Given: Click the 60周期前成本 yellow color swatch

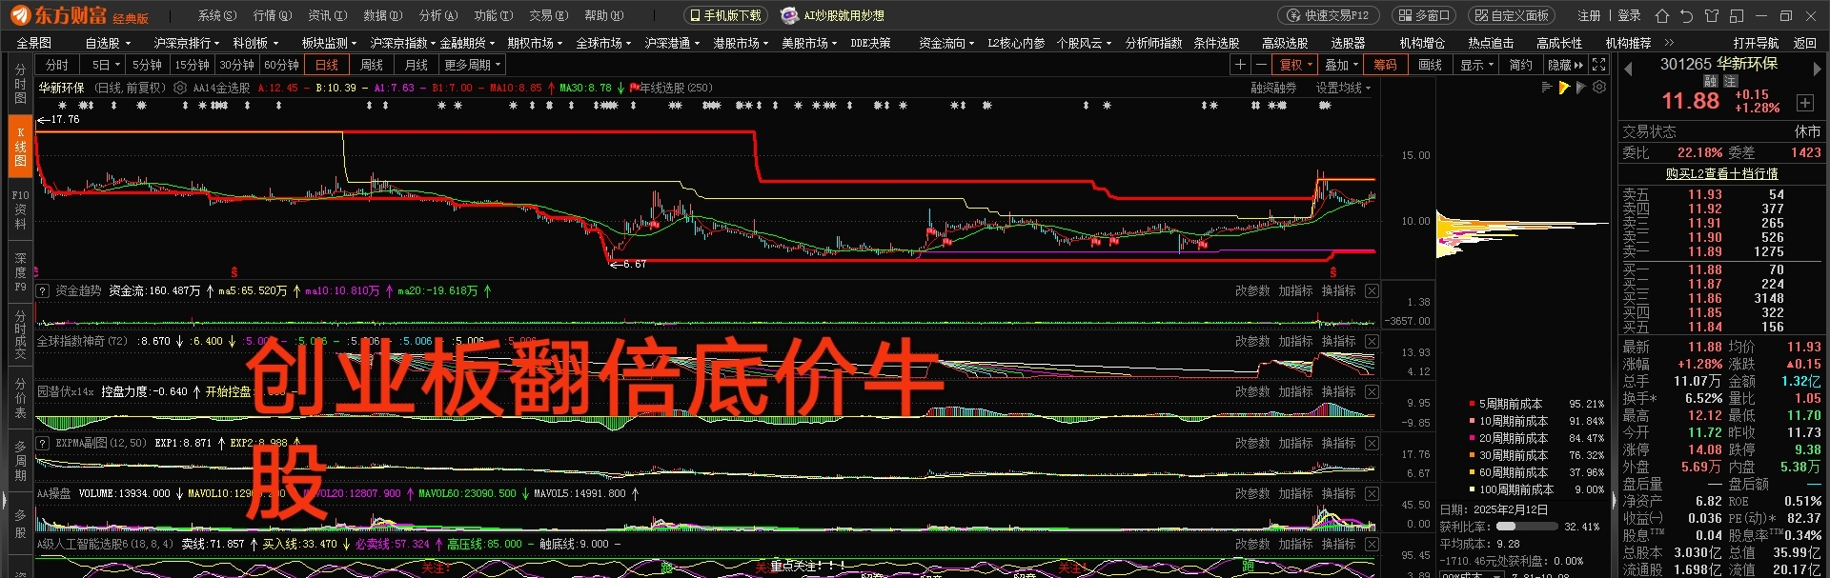Looking at the screenshot, I should pos(1472,473).
